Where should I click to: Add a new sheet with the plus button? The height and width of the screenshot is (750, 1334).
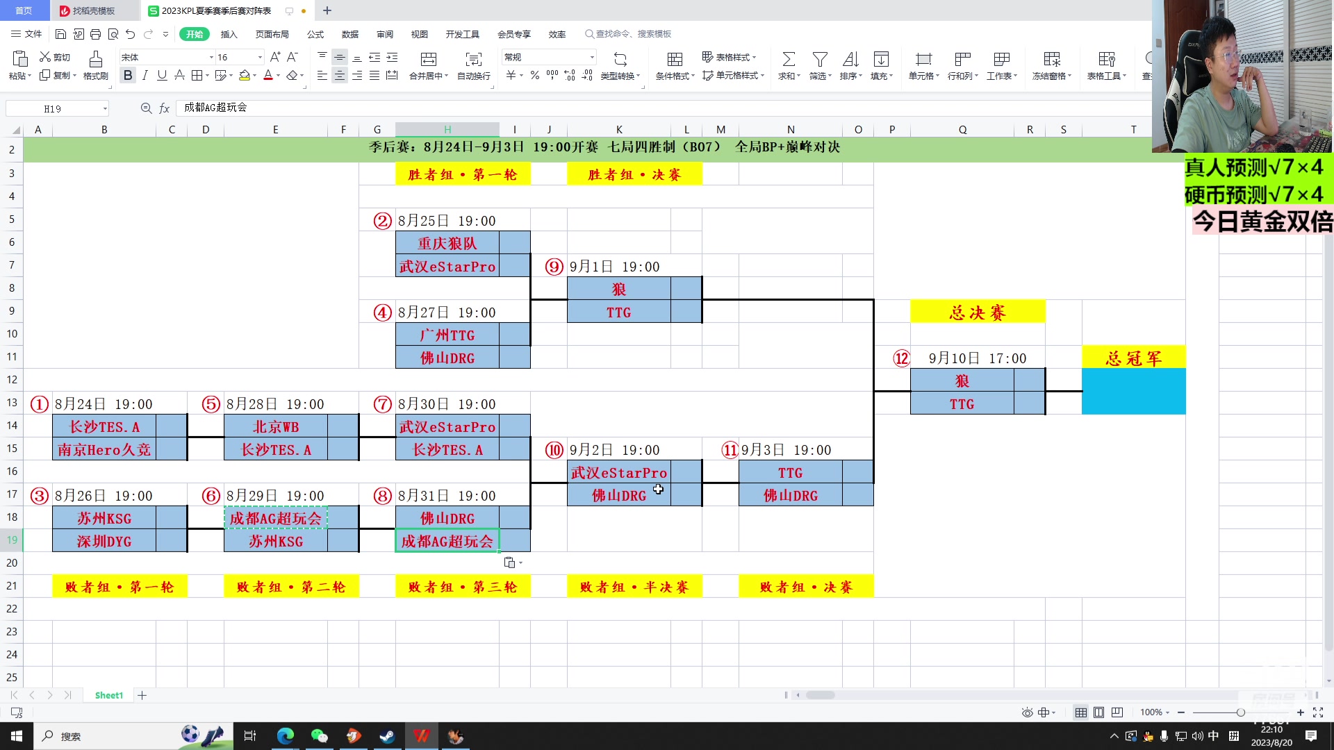(142, 695)
